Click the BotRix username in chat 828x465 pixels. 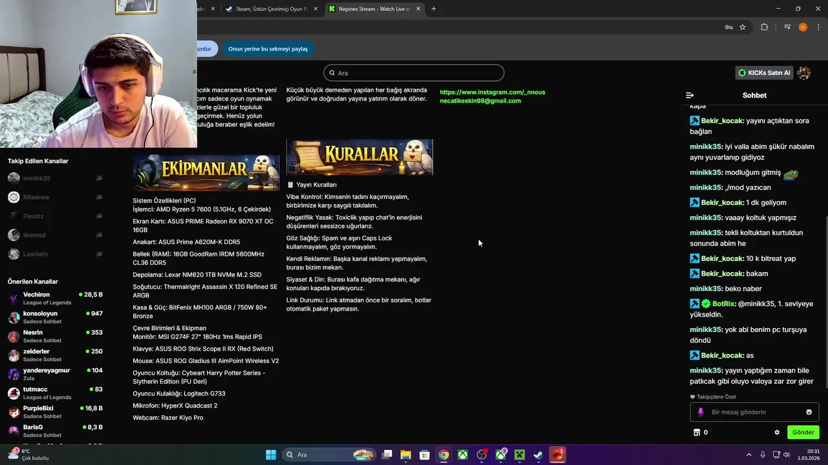pyautogui.click(x=724, y=304)
